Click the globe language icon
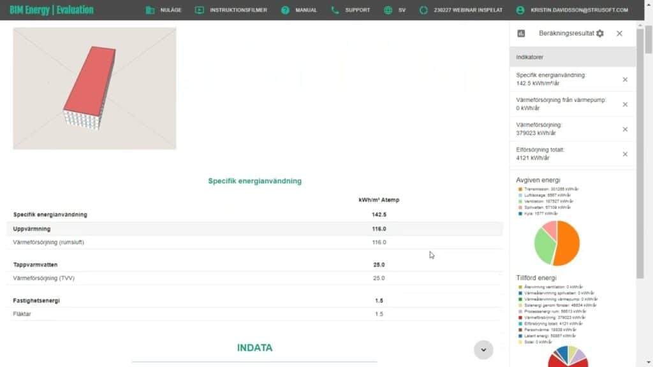Screen dimensions: 653x367 388,10
